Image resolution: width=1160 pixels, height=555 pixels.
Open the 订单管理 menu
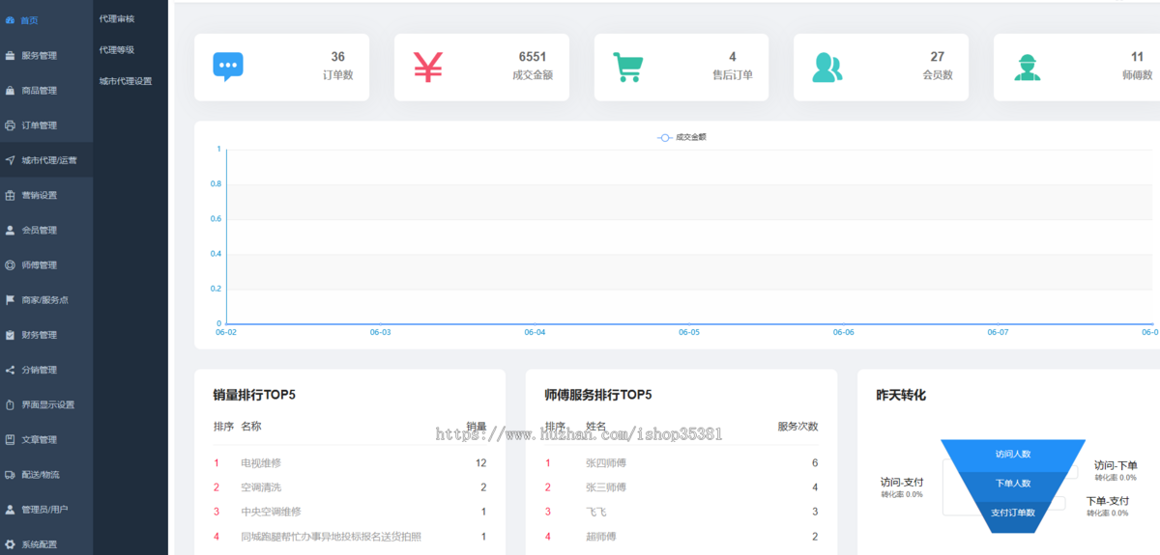pyautogui.click(x=46, y=125)
